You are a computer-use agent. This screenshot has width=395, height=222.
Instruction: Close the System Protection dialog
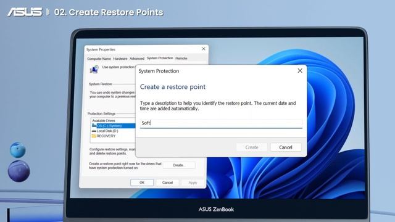(300, 71)
